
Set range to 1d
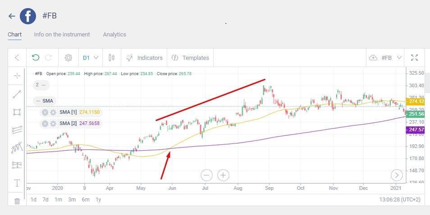pyautogui.click(x=33, y=200)
